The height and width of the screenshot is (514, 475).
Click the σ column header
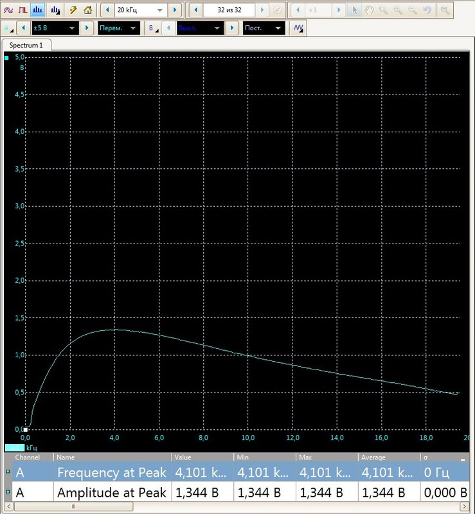pyautogui.click(x=440, y=457)
